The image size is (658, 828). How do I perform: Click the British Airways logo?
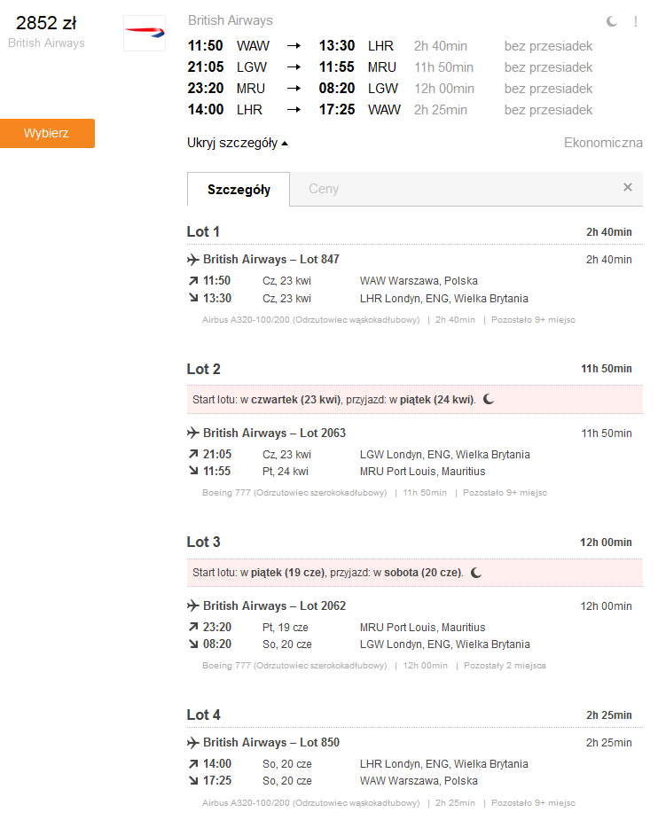[145, 33]
